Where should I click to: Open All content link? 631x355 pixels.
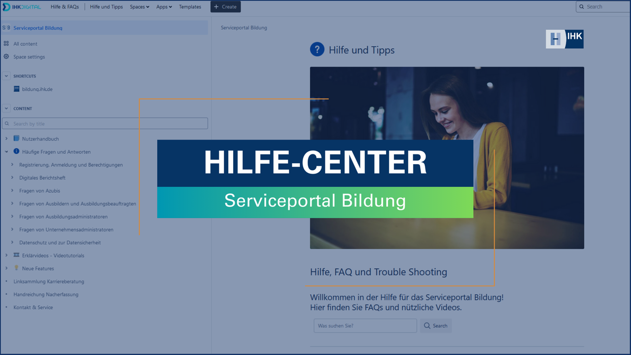click(26, 44)
